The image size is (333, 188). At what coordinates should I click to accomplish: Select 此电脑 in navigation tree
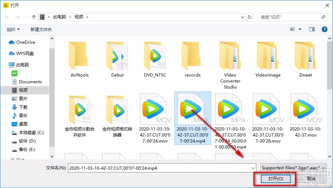point(19,65)
